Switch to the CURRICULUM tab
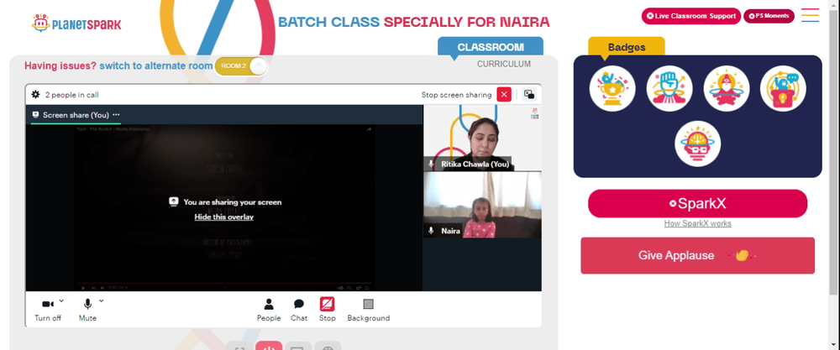Image resolution: width=840 pixels, height=350 pixels. [x=504, y=65]
